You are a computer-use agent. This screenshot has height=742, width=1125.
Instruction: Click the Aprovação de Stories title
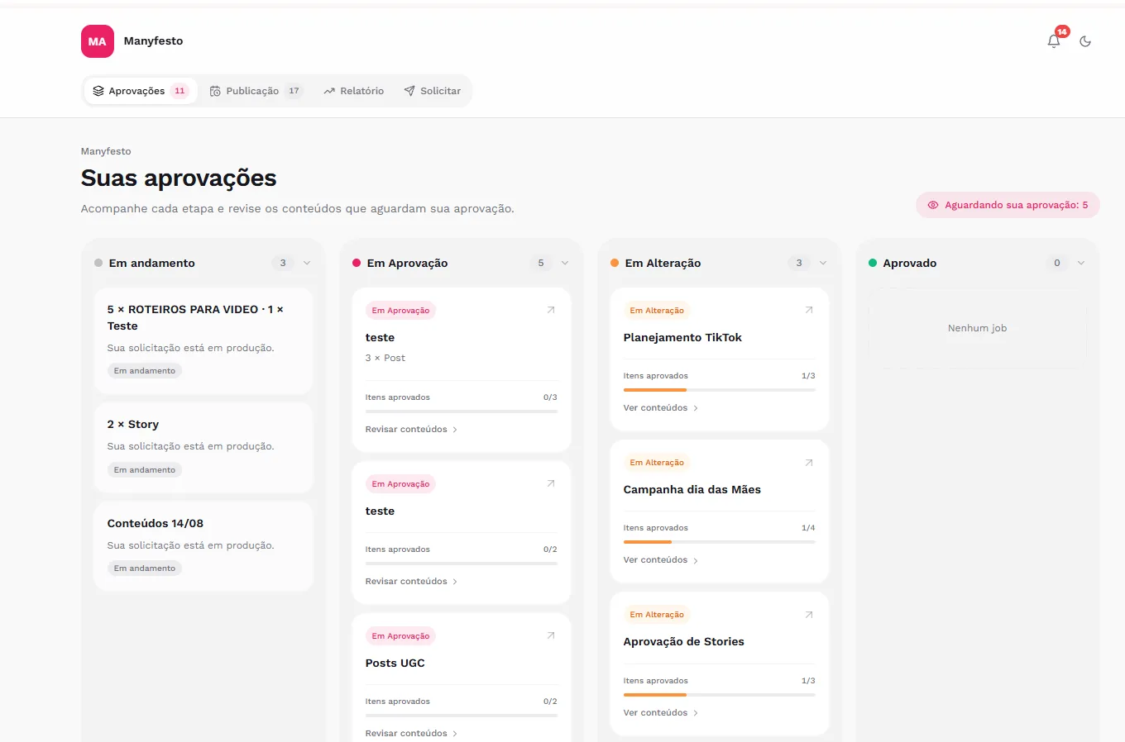pos(684,641)
